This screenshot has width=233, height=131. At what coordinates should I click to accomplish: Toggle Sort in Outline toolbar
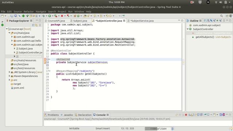208,21
